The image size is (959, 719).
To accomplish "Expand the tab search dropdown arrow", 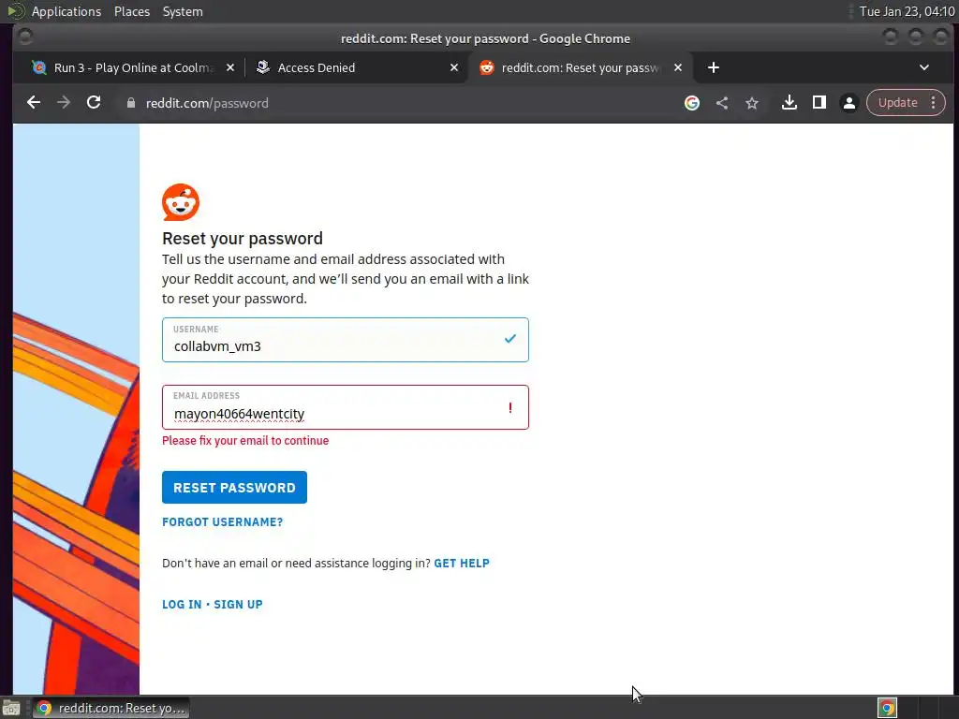I will [924, 67].
